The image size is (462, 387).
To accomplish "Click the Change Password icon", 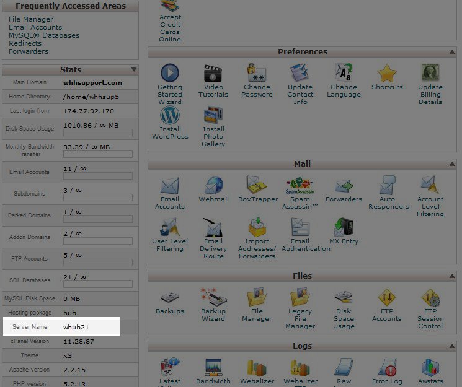I will [257, 73].
